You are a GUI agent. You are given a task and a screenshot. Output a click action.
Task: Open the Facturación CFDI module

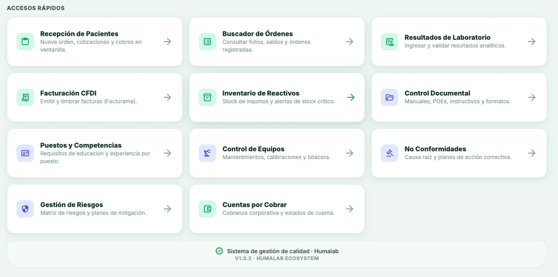point(95,97)
